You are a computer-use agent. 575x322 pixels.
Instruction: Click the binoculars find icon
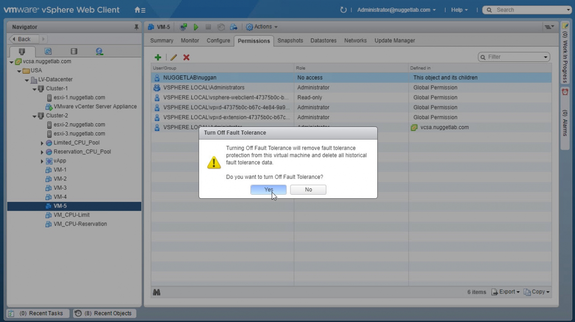pos(156,292)
